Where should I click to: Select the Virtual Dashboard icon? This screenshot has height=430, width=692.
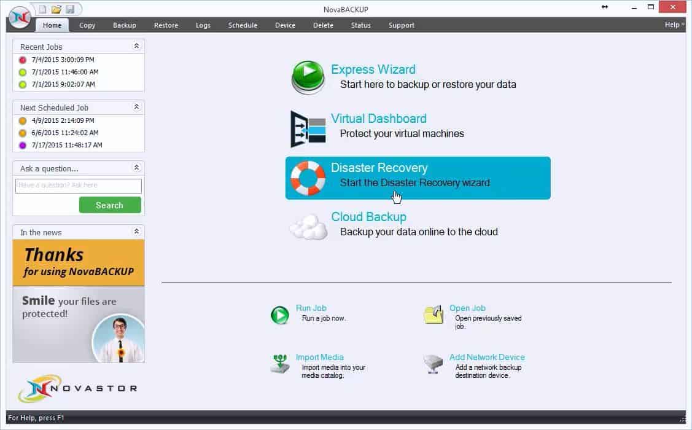(308, 127)
